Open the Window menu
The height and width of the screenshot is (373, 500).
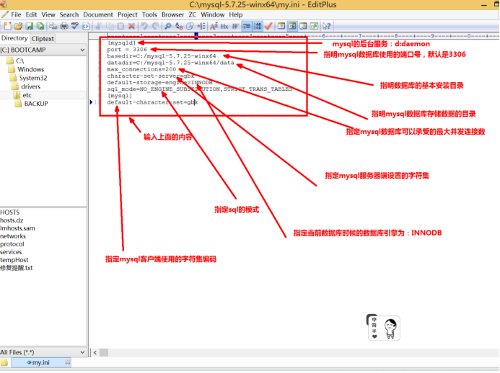[x=213, y=14]
